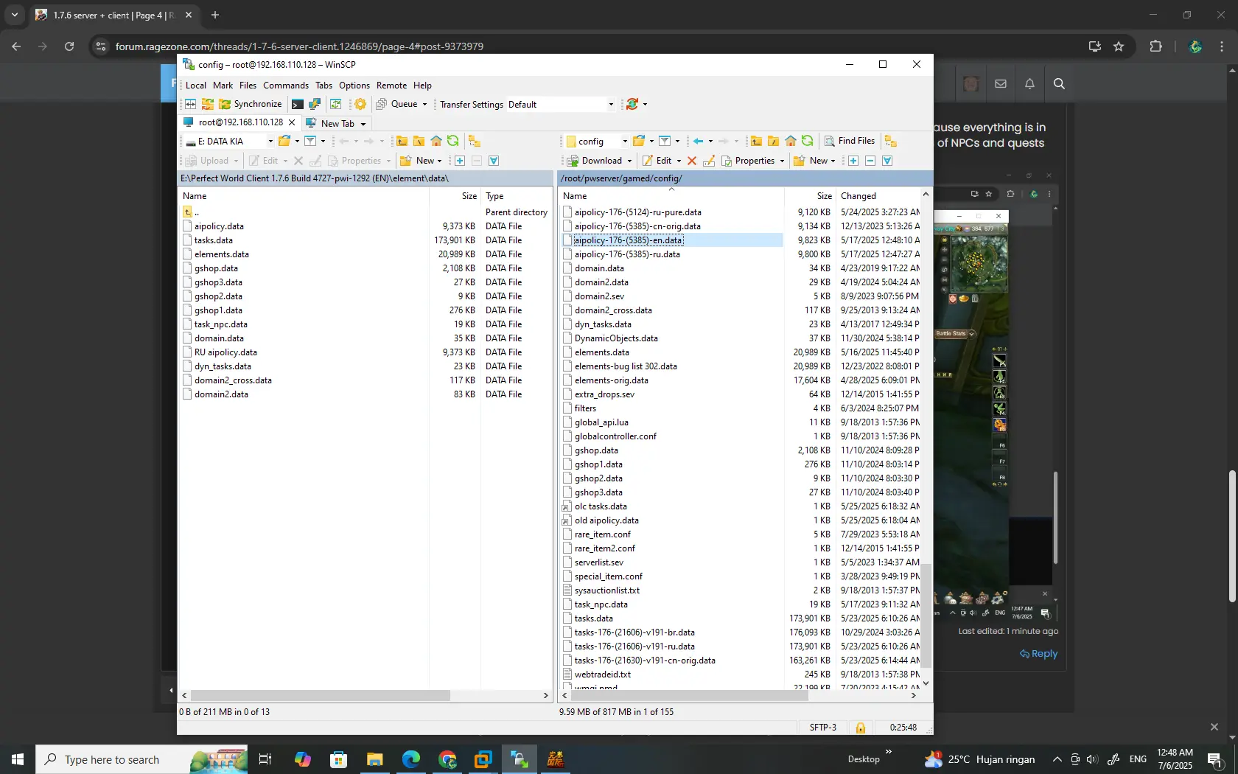The image size is (1238, 774).
Task: Click the local panel Select Files plus icon
Action: tap(460, 161)
